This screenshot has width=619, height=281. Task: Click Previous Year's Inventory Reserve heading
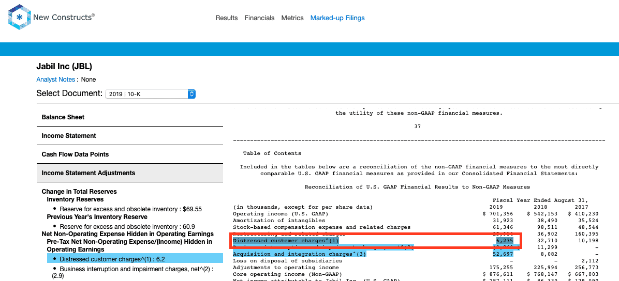(x=97, y=217)
